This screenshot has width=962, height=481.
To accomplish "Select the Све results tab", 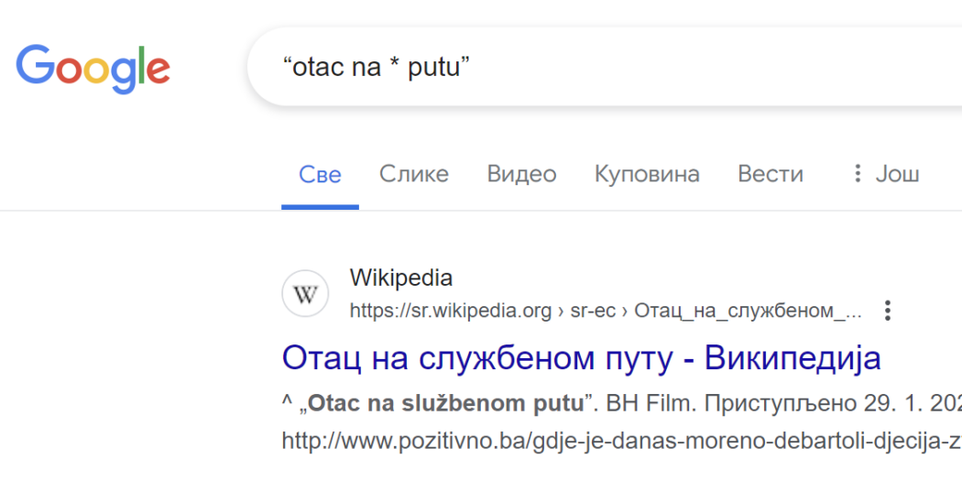I will pos(320,174).
